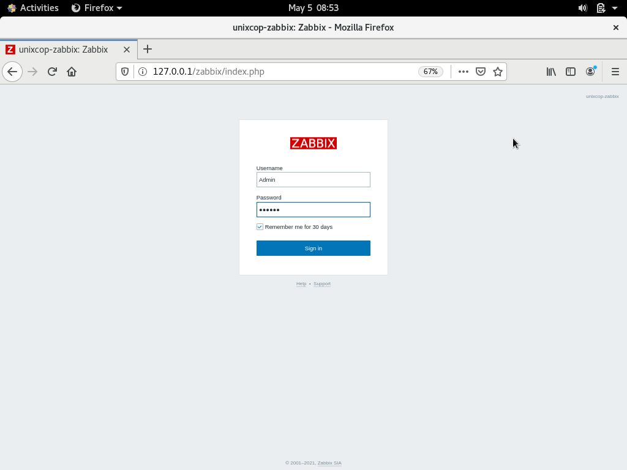
Task: Open the Firefox hamburger menu
Action: pyautogui.click(x=615, y=72)
